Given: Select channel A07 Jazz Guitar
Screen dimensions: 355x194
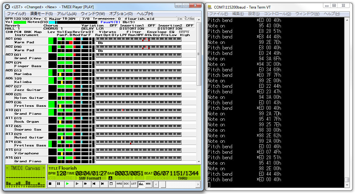Looking at the screenshot, I should click(x=26, y=88).
